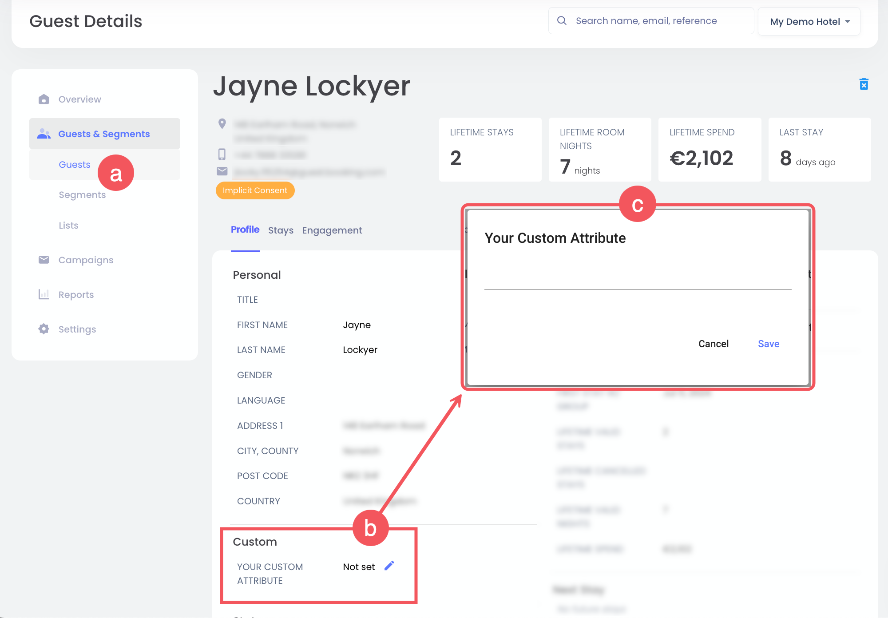Click the Guests & Segments people icon
Viewport: 888px width, 618px height.
click(x=44, y=134)
